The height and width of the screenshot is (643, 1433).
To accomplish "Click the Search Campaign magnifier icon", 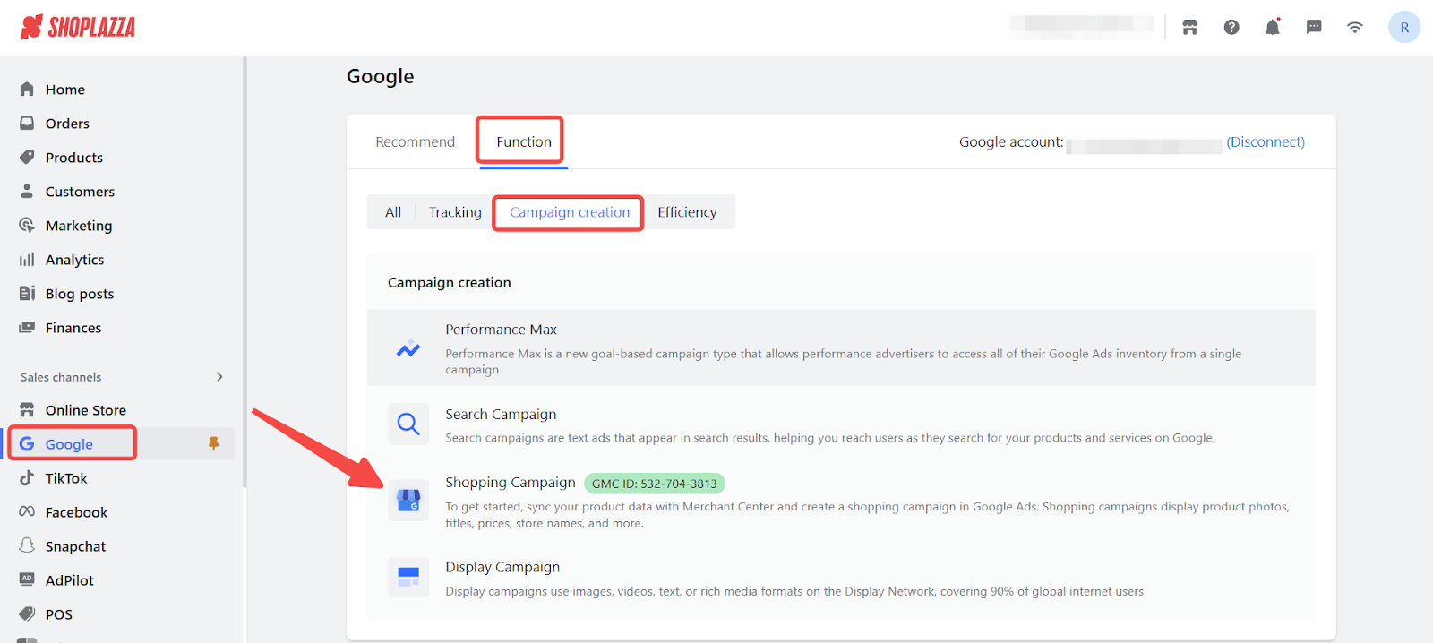I will pos(408,424).
